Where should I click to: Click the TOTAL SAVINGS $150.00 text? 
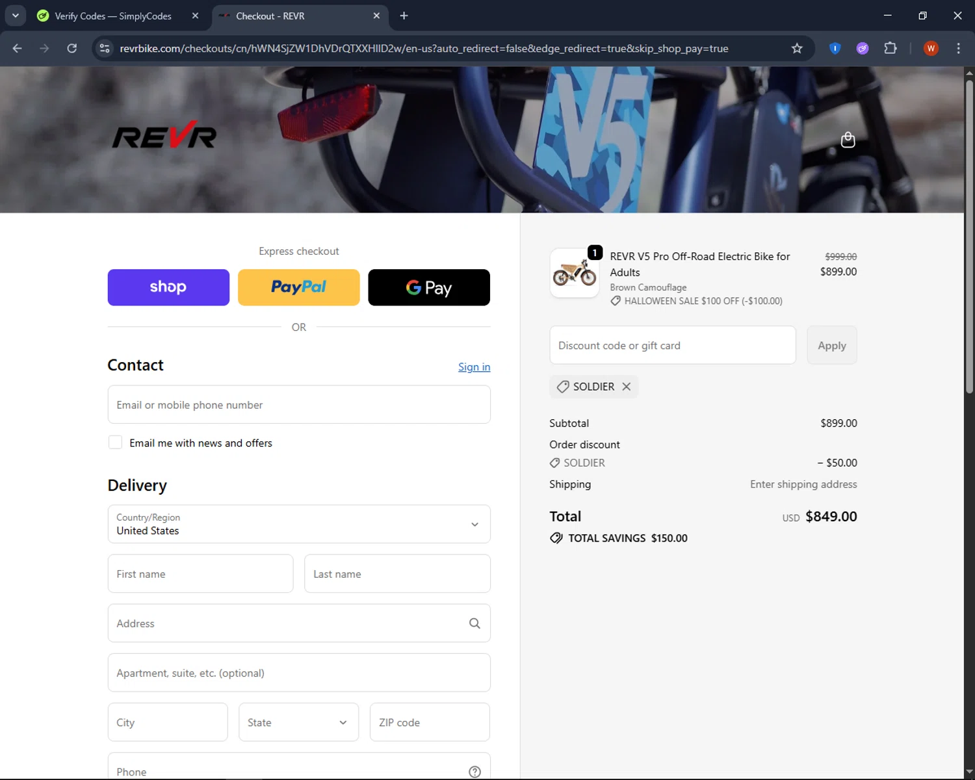click(628, 538)
